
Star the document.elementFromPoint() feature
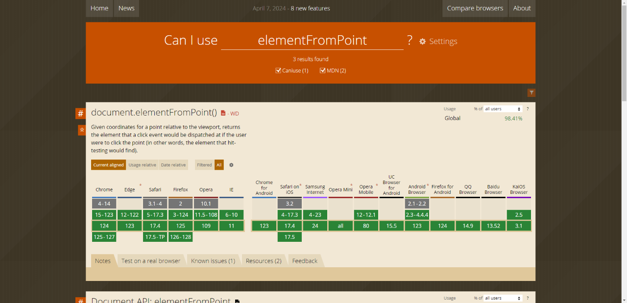(82, 130)
